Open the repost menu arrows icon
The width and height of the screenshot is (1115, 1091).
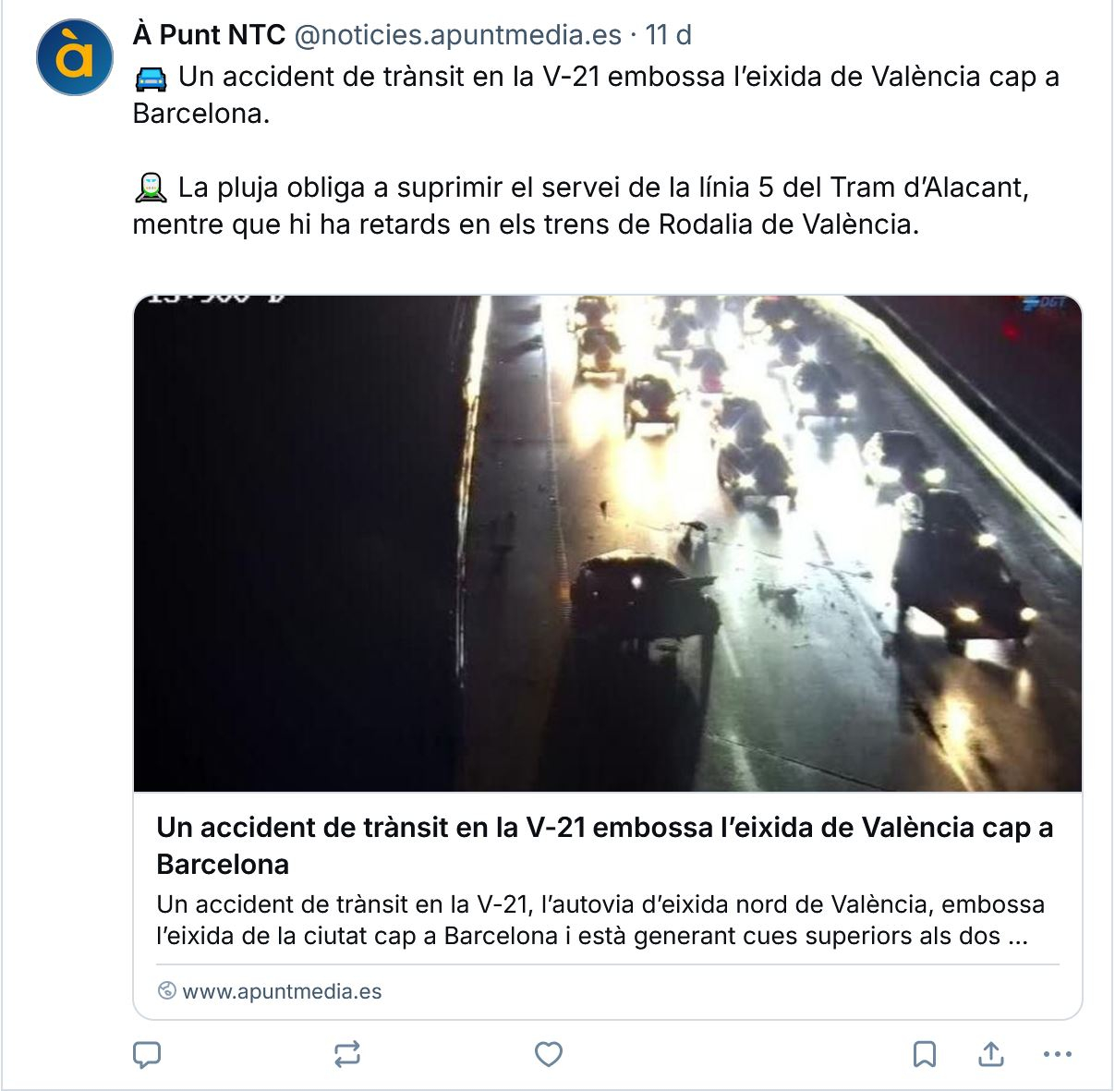coord(347,1054)
